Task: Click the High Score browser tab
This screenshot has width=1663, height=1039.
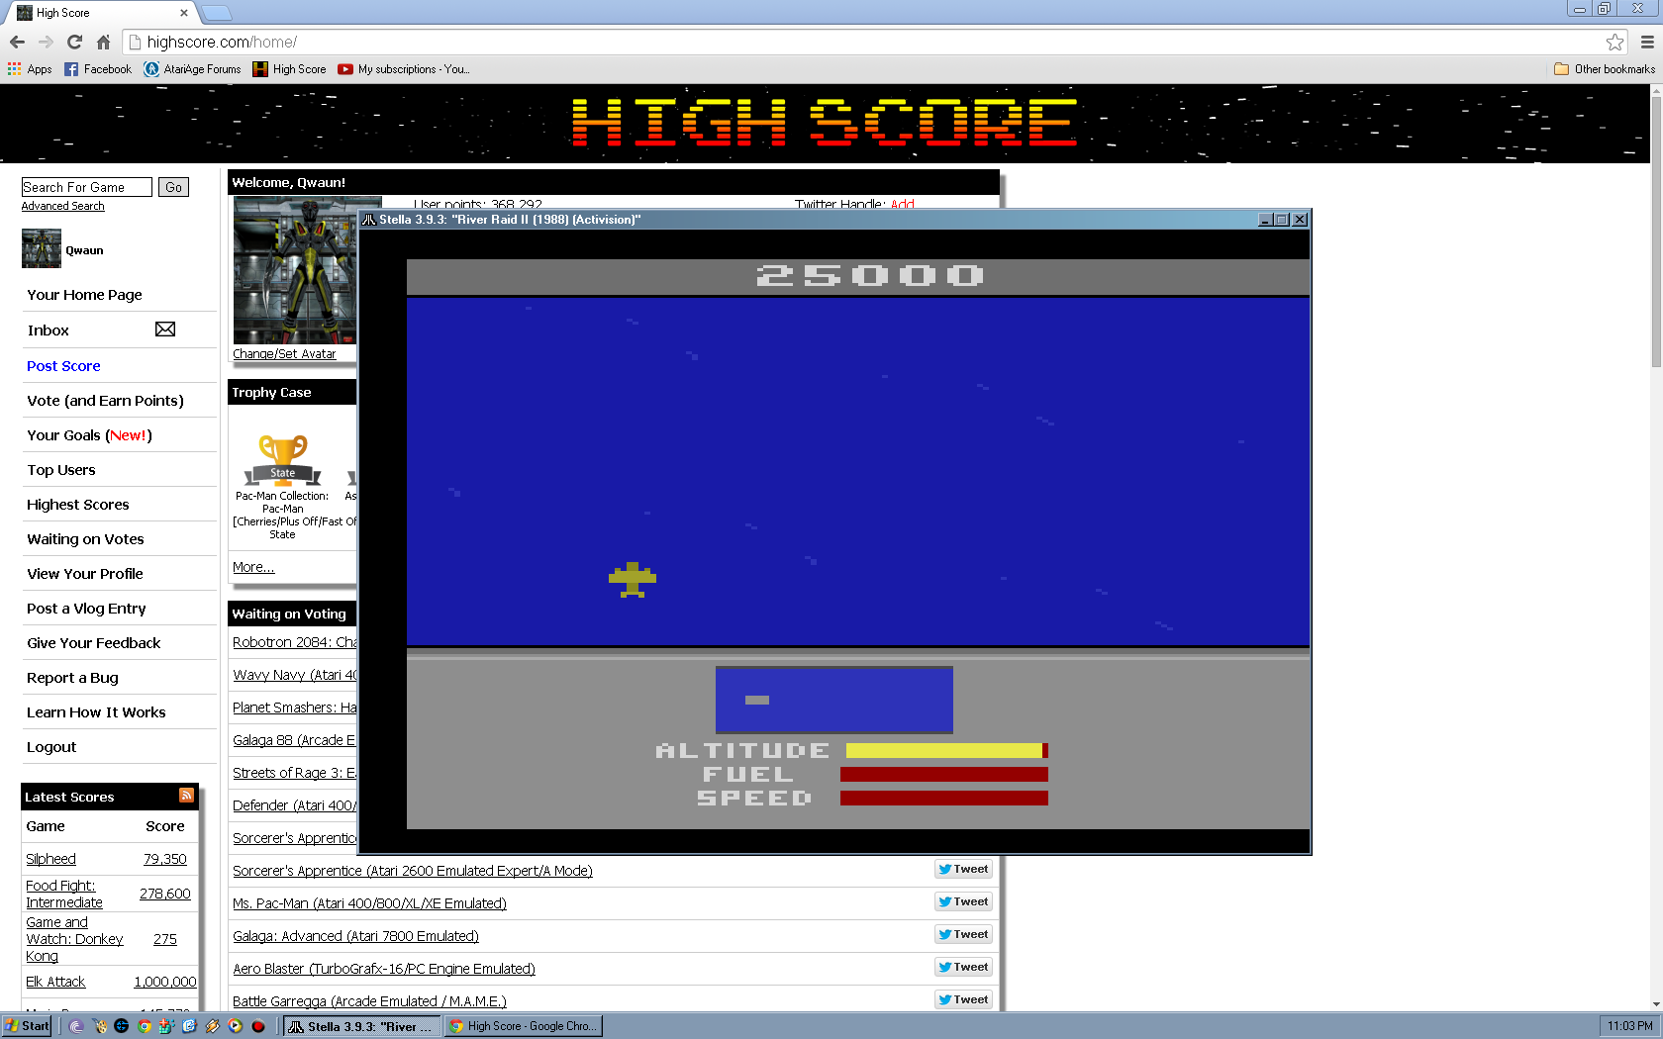Action: (99, 13)
